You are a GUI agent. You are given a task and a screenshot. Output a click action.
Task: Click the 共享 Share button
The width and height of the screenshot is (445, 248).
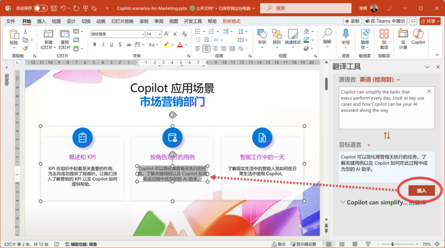tap(430, 21)
